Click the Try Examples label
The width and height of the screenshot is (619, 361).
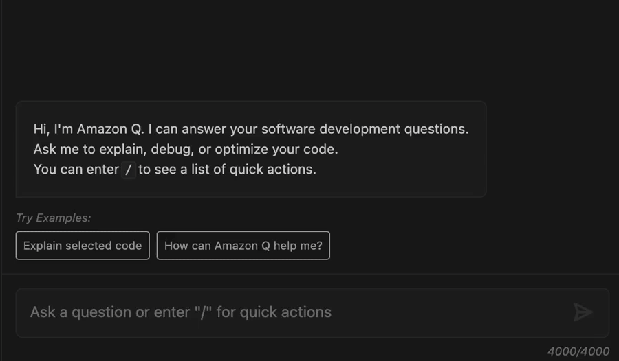[x=53, y=218]
